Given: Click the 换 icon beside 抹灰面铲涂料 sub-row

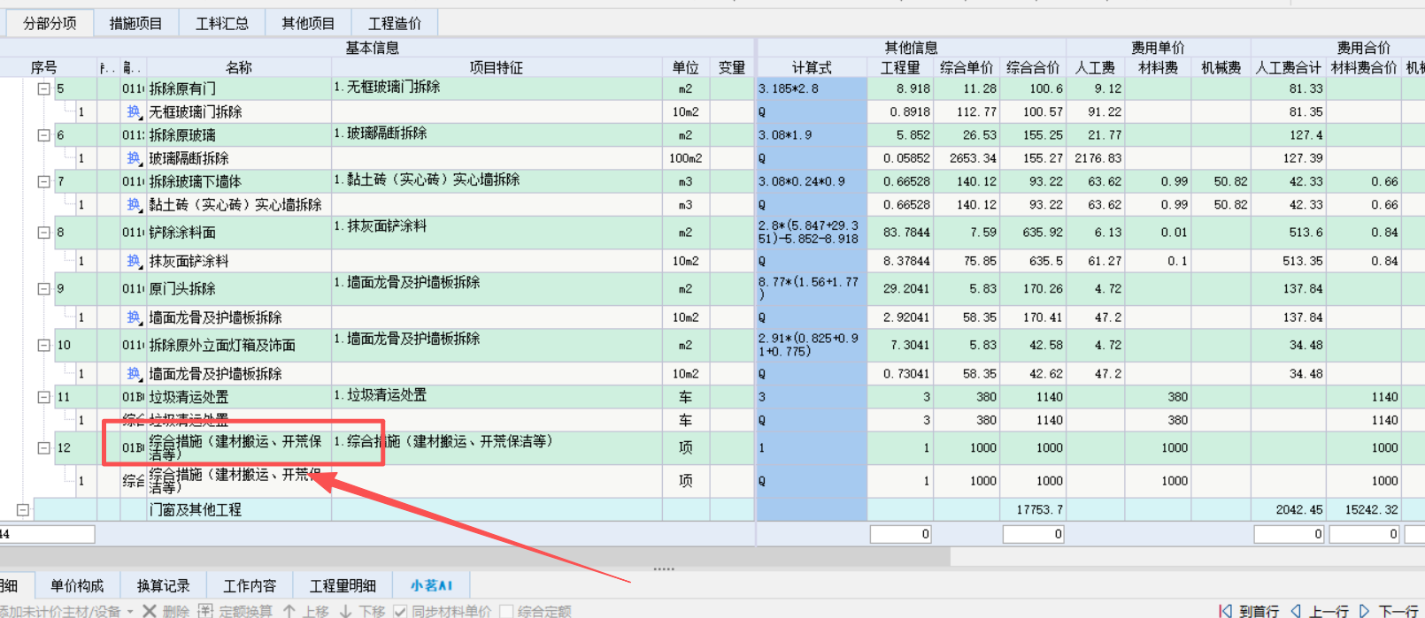Looking at the screenshot, I should coord(134,261).
